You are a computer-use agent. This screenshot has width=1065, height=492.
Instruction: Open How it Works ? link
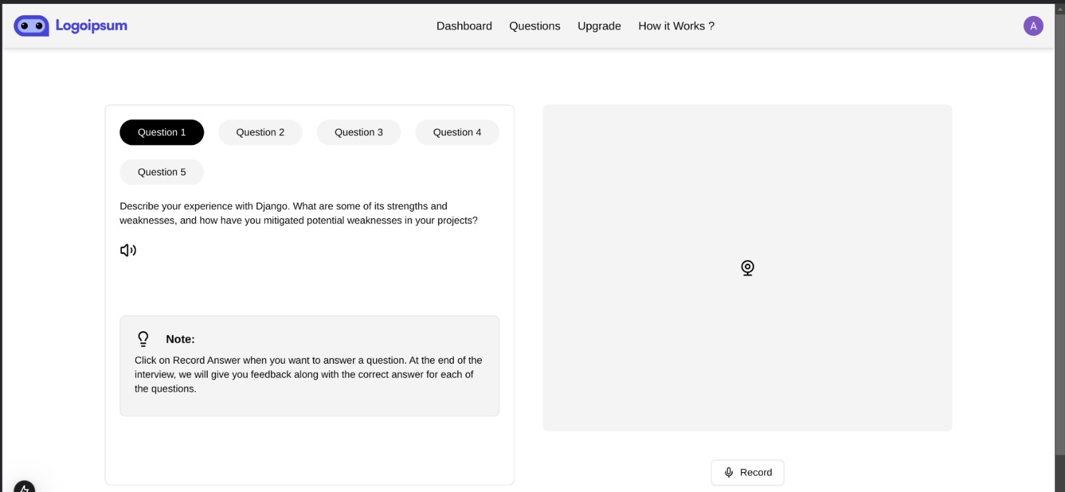pos(676,26)
